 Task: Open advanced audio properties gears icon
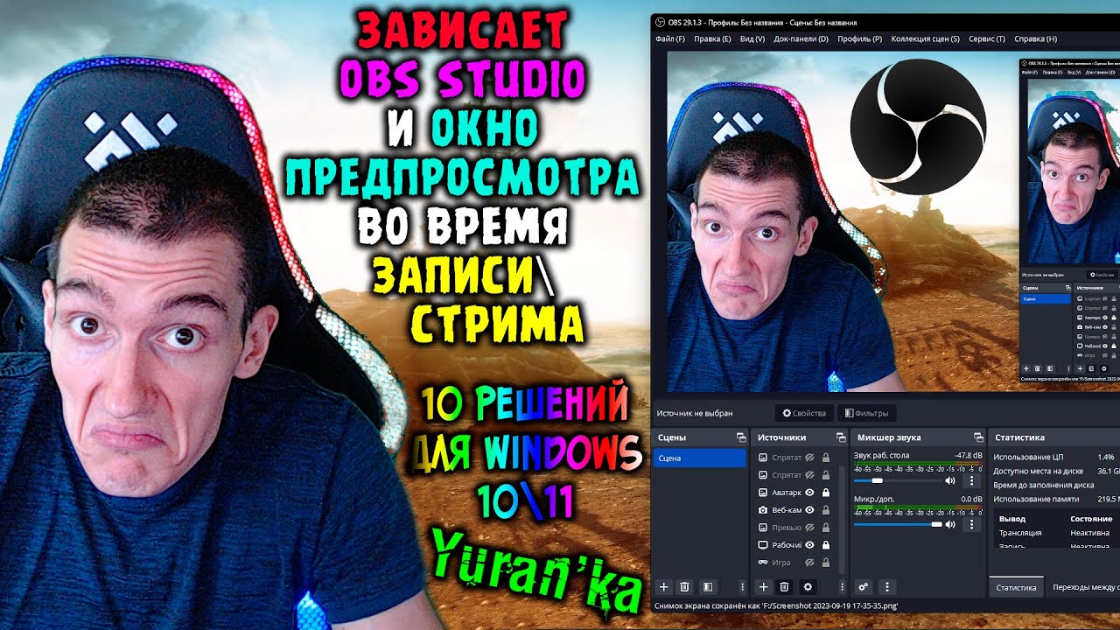[x=864, y=587]
